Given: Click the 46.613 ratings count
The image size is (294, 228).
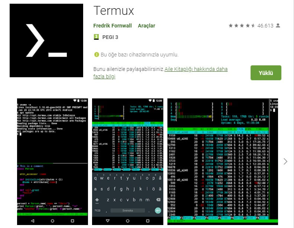Looking at the screenshot, I should pos(265,26).
